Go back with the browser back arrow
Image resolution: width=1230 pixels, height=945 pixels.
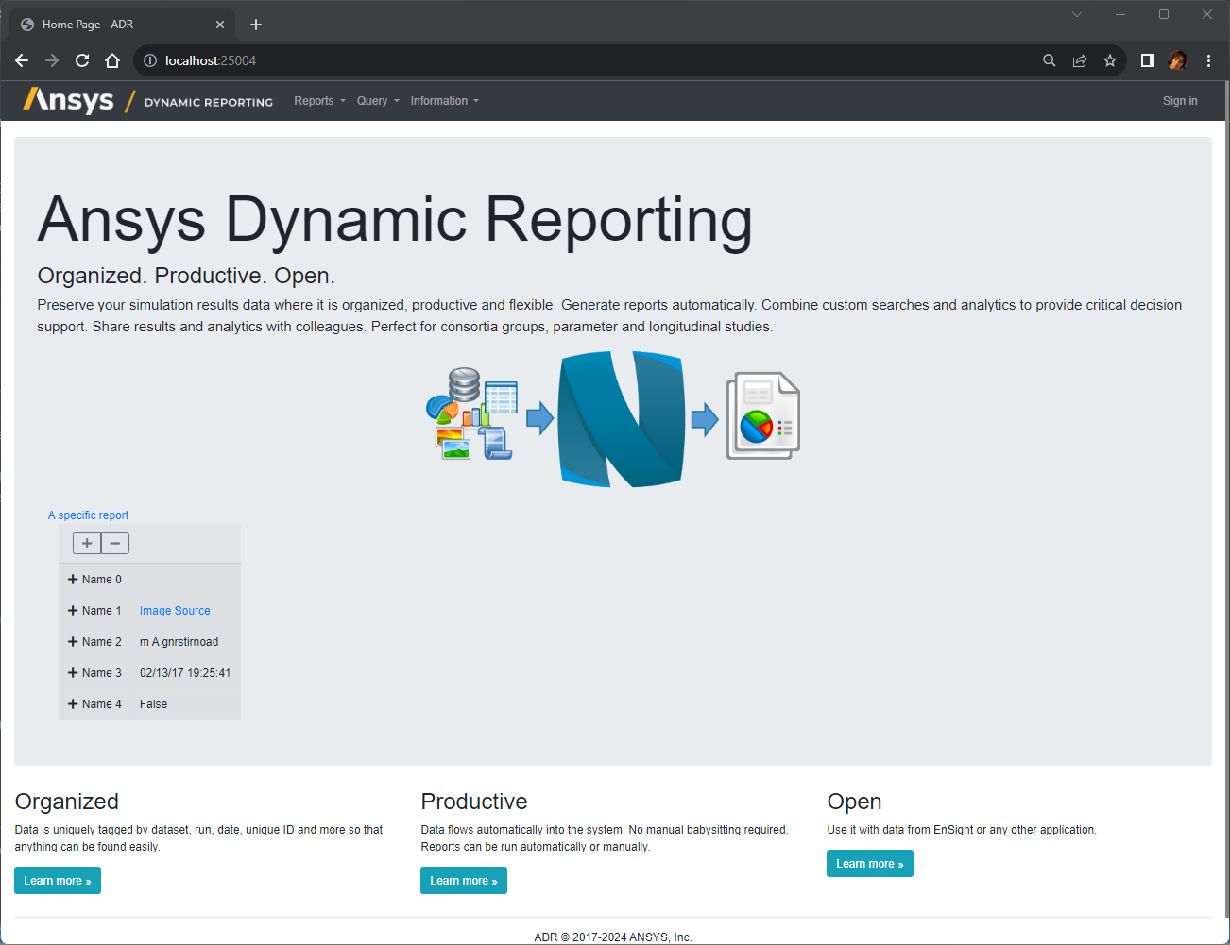coord(22,60)
